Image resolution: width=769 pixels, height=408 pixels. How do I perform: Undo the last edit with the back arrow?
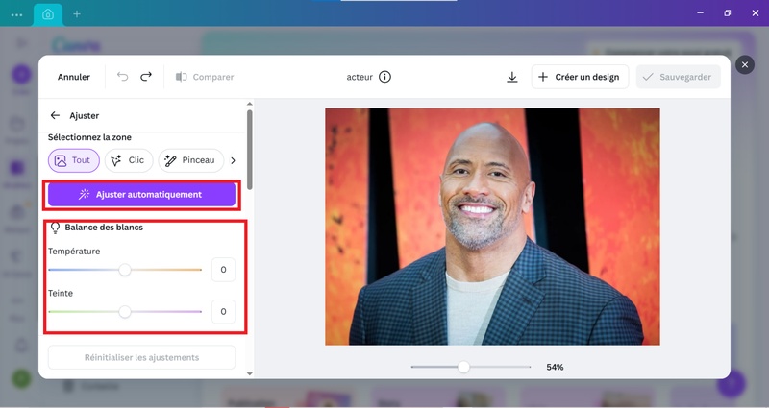pos(122,77)
